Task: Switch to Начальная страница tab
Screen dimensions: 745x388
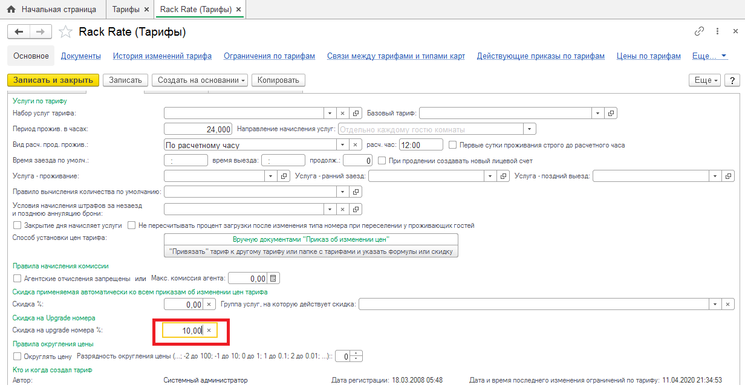Action: pos(51,10)
